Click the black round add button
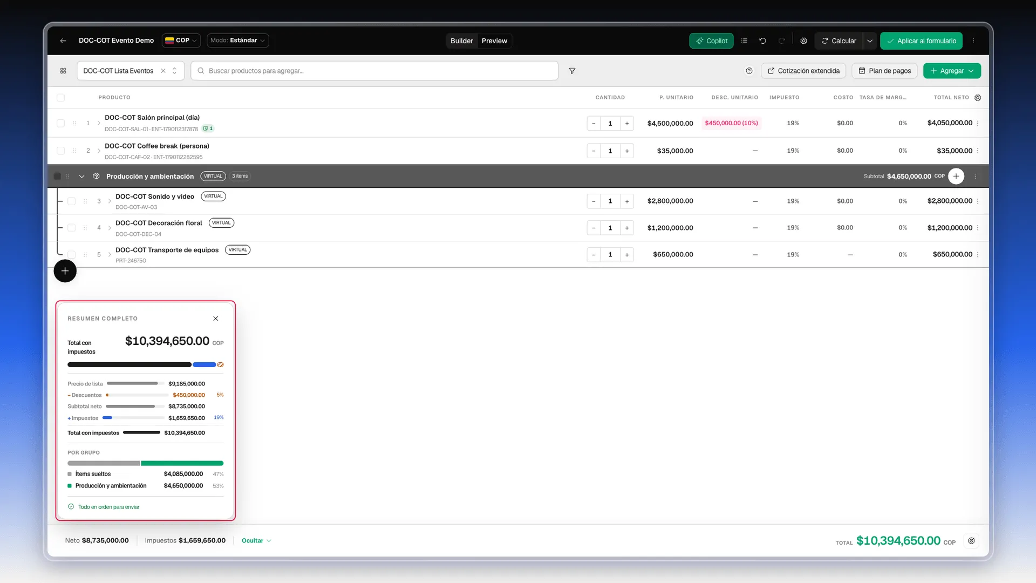Viewport: 1036px width, 583px height. pos(65,271)
